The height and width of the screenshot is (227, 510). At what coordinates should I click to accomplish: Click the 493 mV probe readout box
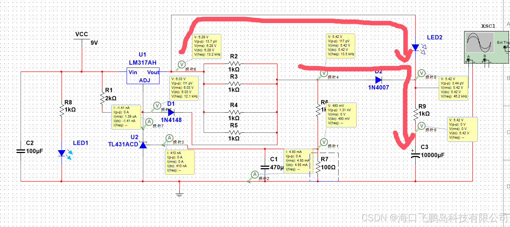[x=342, y=115]
